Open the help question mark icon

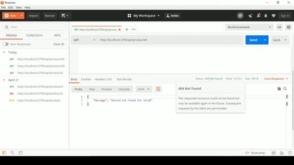(290, 153)
